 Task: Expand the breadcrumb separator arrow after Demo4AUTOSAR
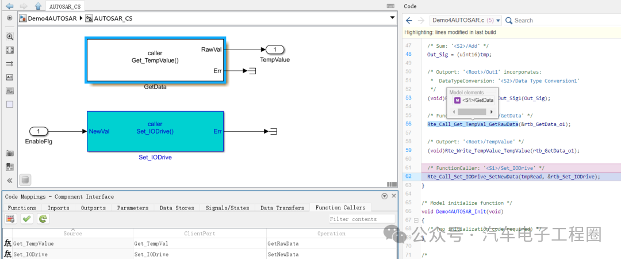(82, 18)
